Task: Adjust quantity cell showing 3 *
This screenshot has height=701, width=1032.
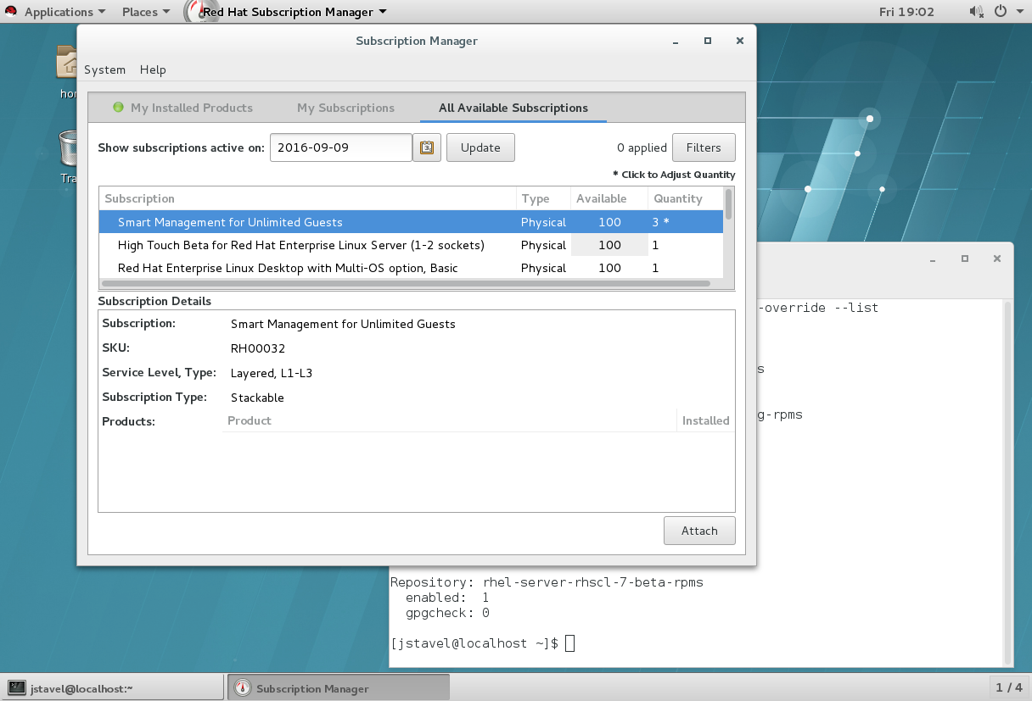Action: point(686,222)
